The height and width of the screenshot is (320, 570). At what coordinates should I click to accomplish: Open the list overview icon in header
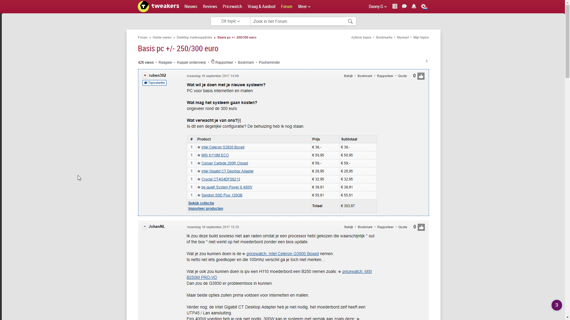click(395, 6)
